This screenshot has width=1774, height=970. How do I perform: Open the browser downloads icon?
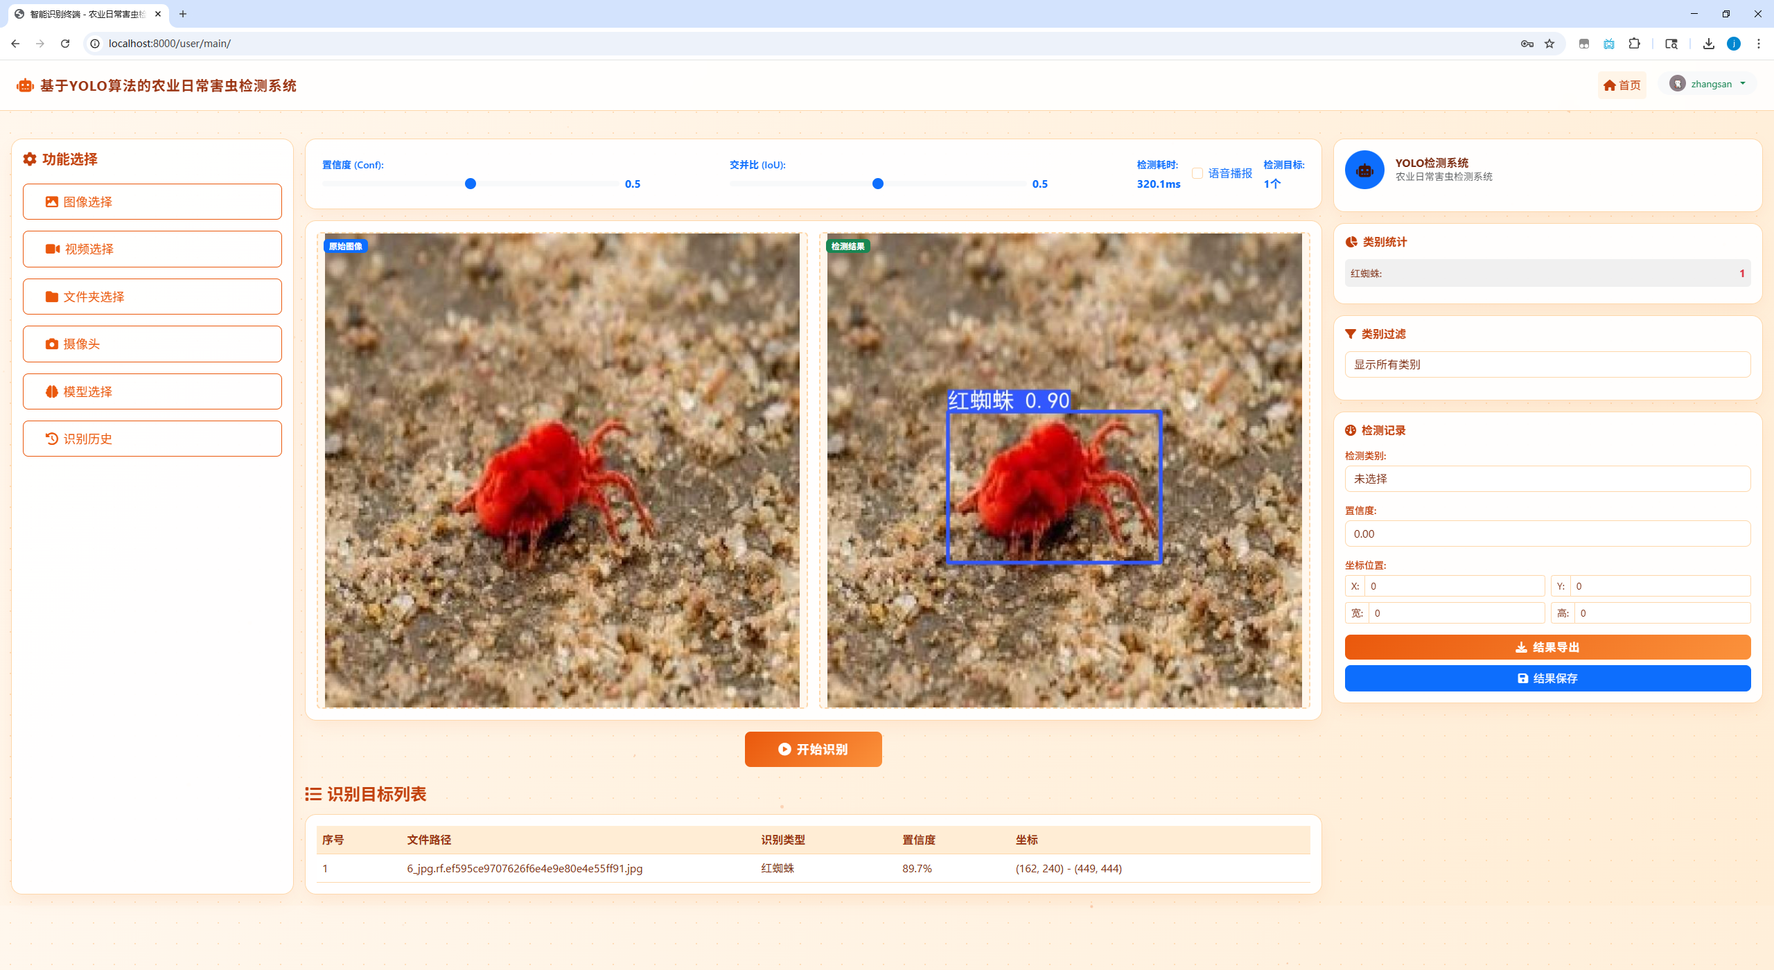(x=1708, y=44)
